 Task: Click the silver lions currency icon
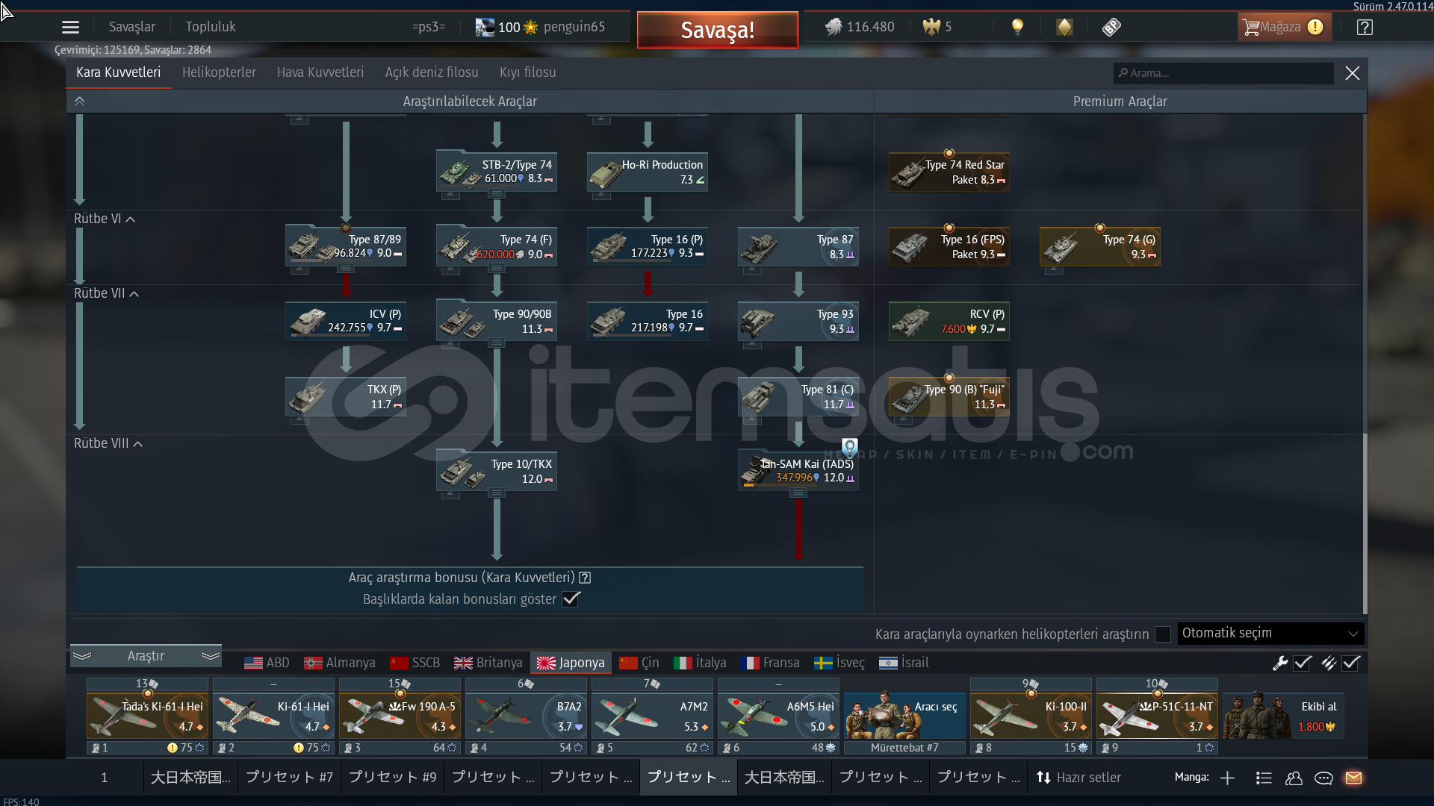click(x=833, y=27)
